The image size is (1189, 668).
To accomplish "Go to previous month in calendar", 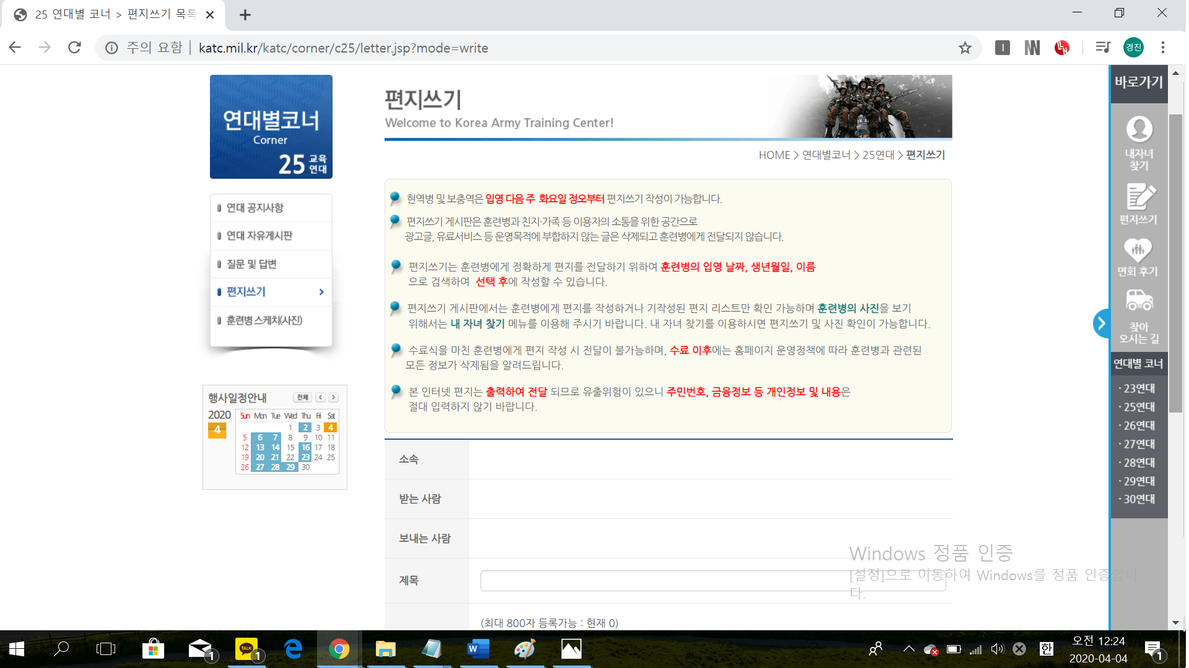I will pyautogui.click(x=321, y=398).
